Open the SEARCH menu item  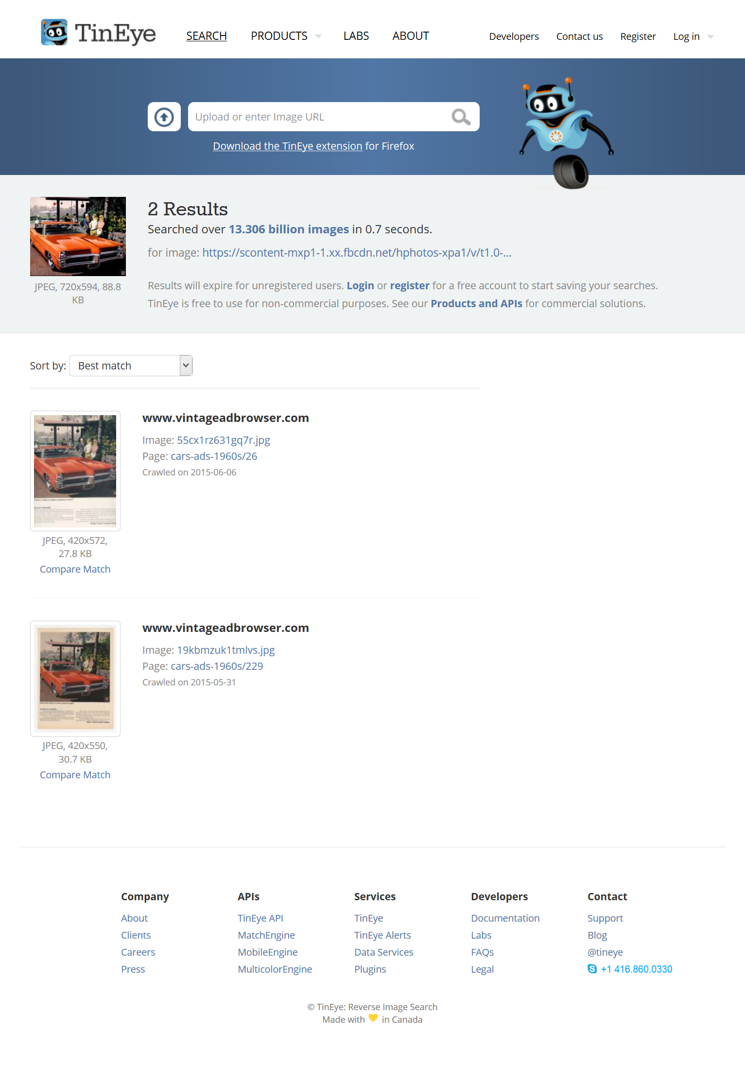207,36
